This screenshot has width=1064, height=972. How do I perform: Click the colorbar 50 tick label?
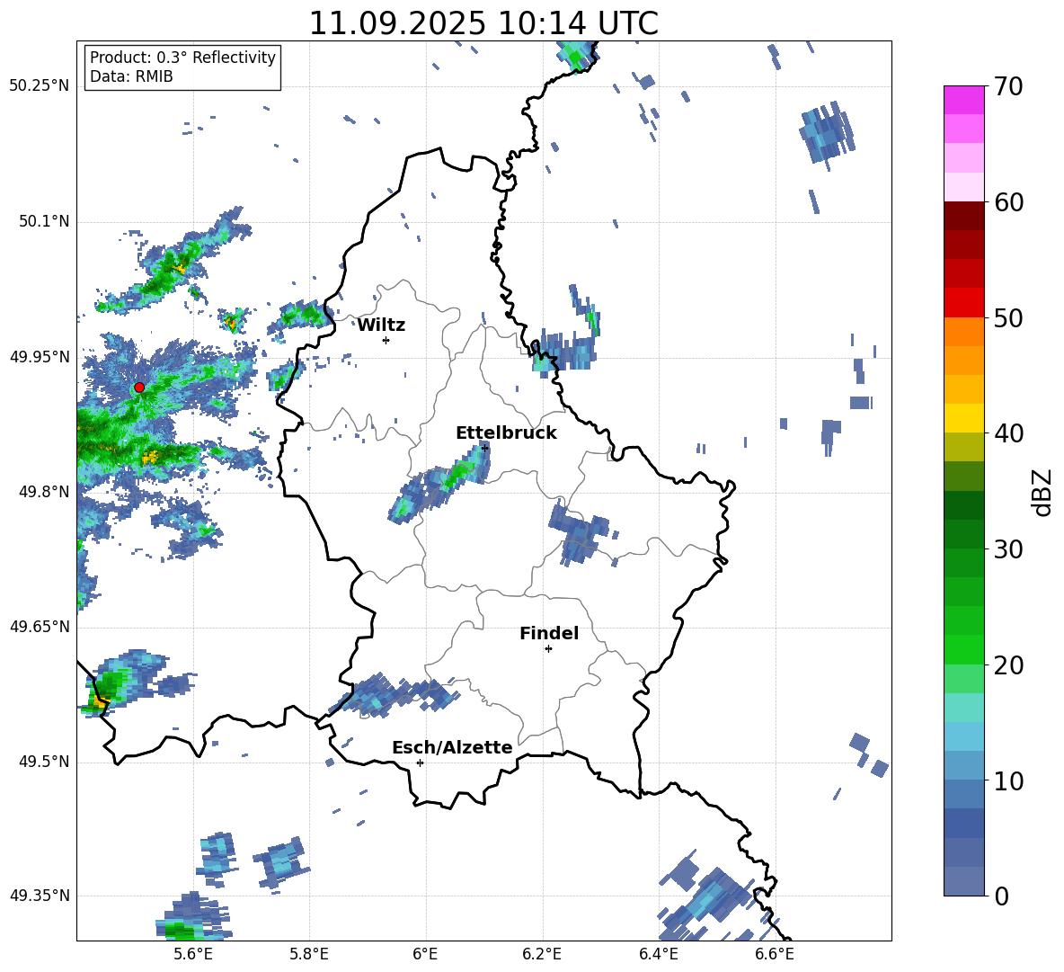tap(1008, 317)
